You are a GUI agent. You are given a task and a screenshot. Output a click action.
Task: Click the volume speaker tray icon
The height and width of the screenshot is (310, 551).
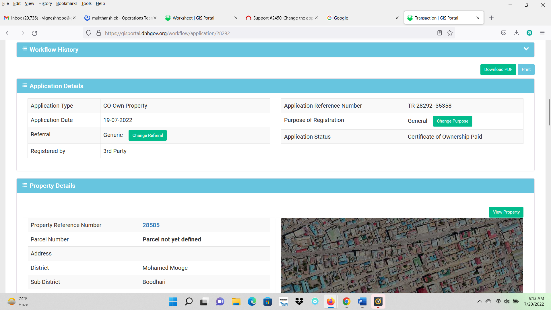(x=507, y=301)
